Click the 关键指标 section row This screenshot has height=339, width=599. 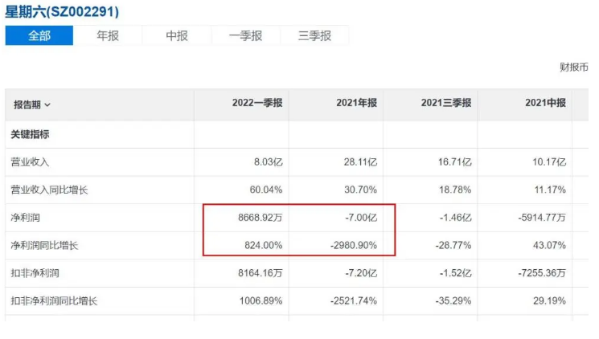[30, 133]
